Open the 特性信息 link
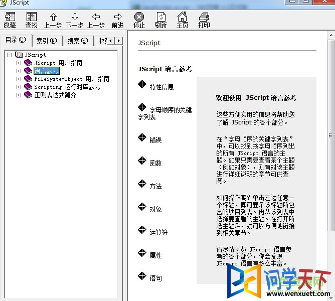Viewport: 335px width, 301px height. (161, 87)
